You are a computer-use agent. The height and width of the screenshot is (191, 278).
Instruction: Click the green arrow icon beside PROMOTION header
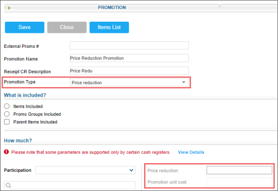point(9,8)
